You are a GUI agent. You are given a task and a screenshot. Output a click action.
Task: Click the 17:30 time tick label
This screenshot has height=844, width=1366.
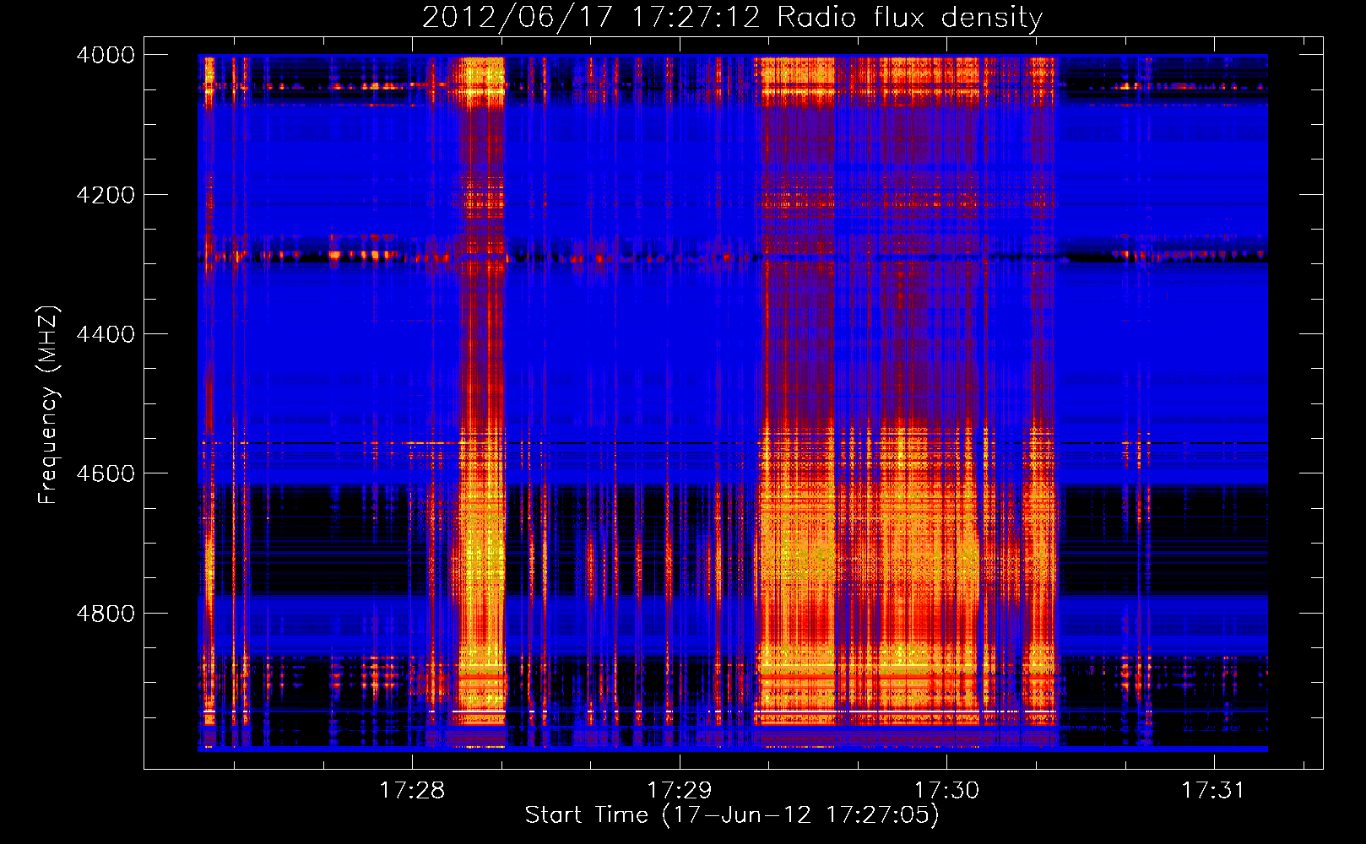[947, 790]
